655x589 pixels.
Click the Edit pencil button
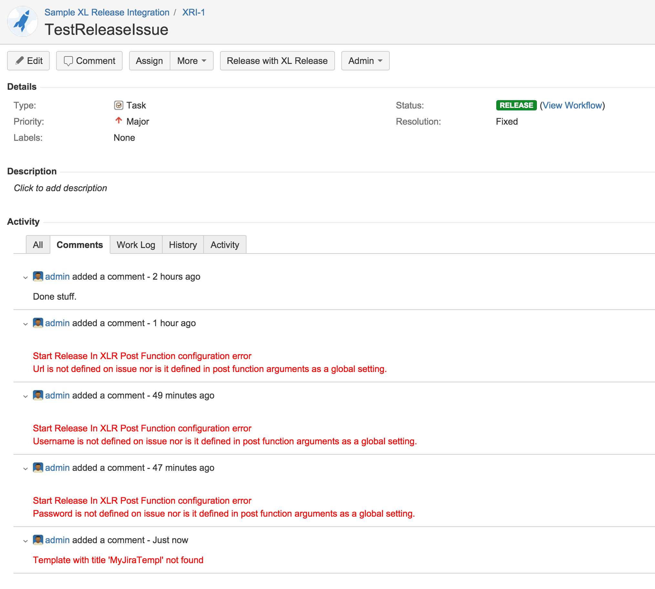pyautogui.click(x=28, y=60)
